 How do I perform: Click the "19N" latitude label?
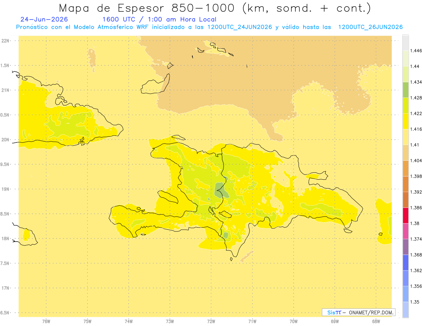tap(5, 189)
